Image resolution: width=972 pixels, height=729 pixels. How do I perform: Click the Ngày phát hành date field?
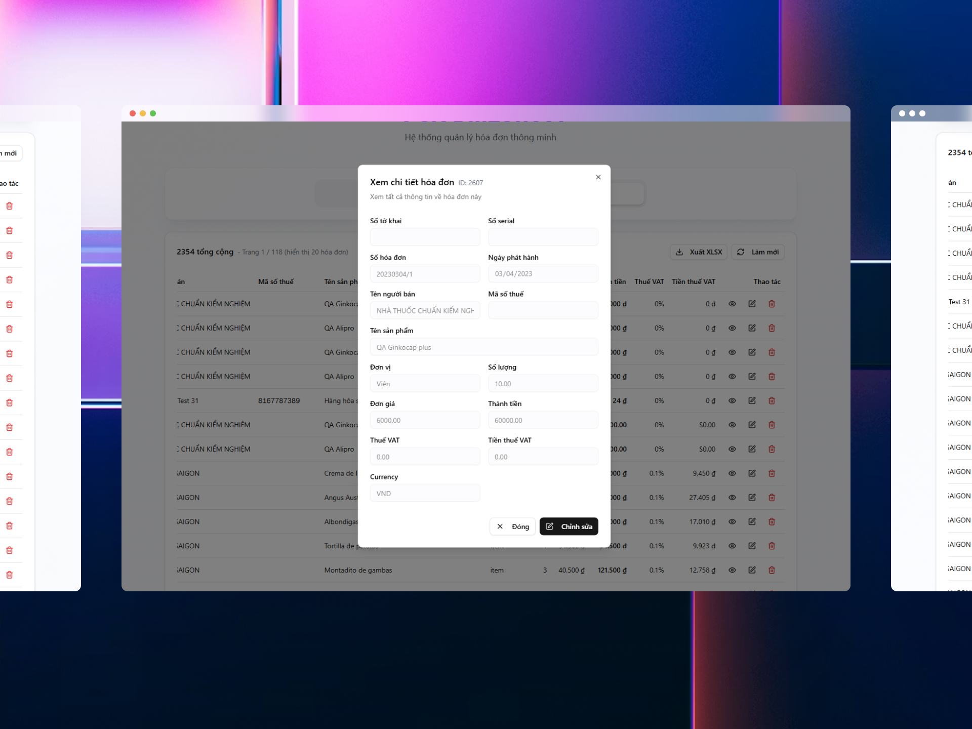[x=543, y=274]
